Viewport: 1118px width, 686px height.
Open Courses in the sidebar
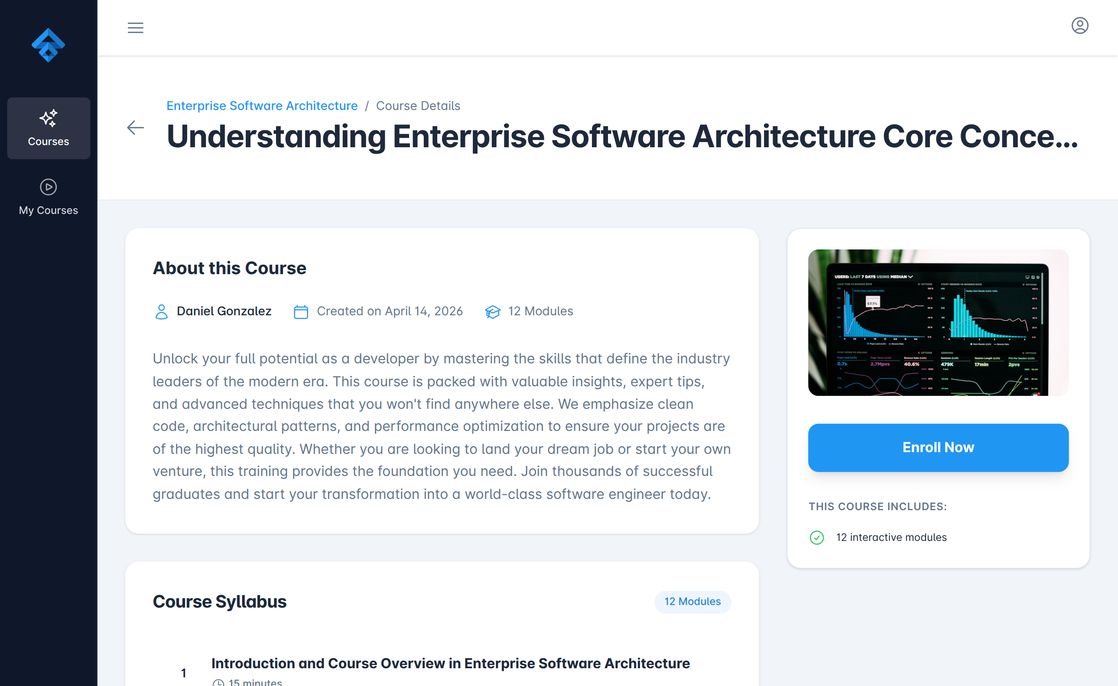coord(49,128)
